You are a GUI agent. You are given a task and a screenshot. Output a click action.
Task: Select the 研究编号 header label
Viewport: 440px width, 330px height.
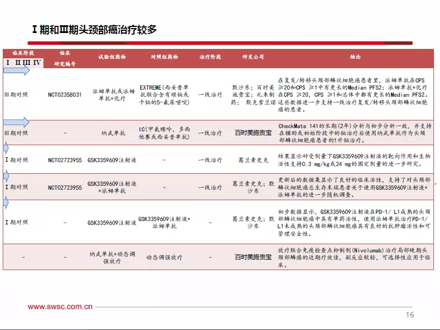[65, 64]
